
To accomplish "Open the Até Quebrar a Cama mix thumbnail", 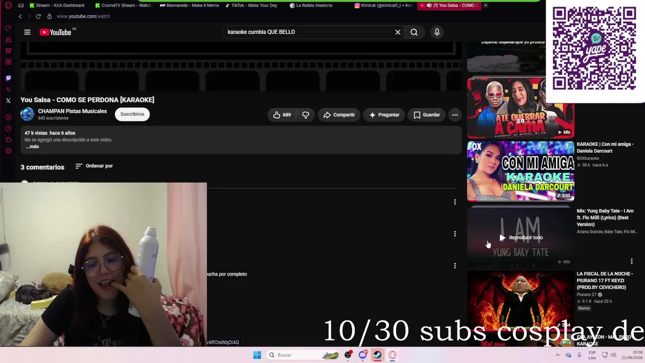I will (520, 108).
